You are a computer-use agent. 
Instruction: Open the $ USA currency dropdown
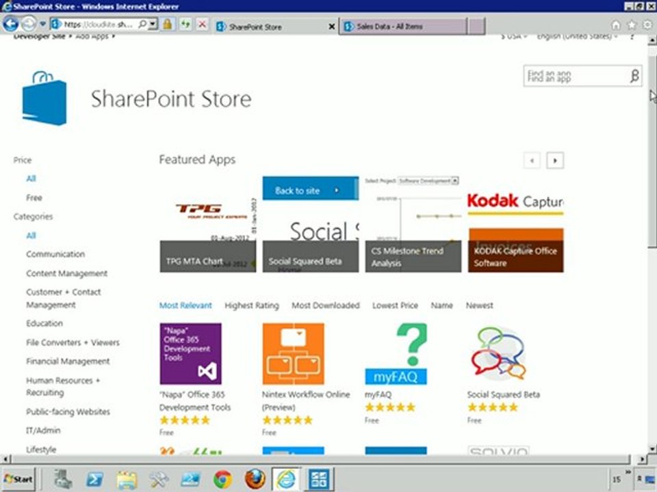click(x=514, y=37)
